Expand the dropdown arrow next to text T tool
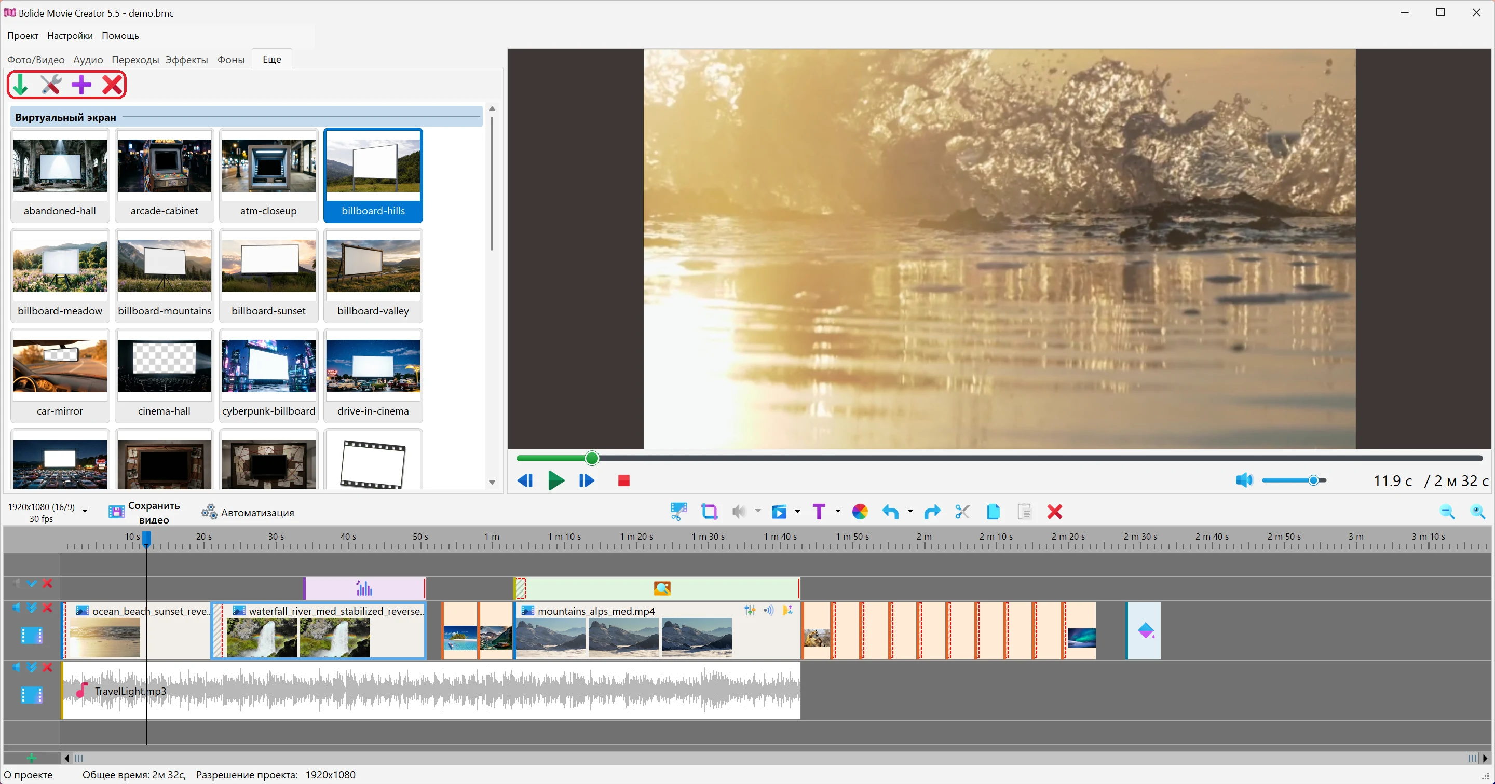Screen dimensions: 1495x784 click(x=837, y=512)
